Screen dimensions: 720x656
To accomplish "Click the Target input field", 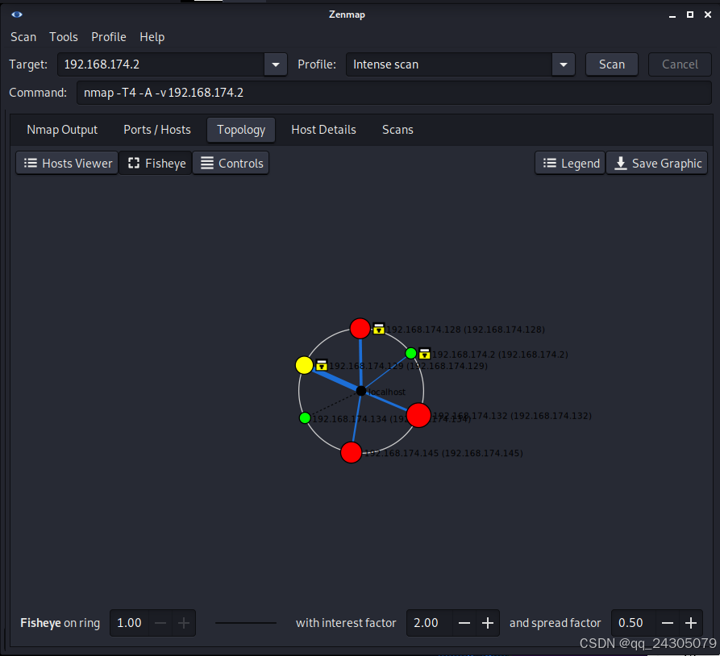I will (160, 64).
